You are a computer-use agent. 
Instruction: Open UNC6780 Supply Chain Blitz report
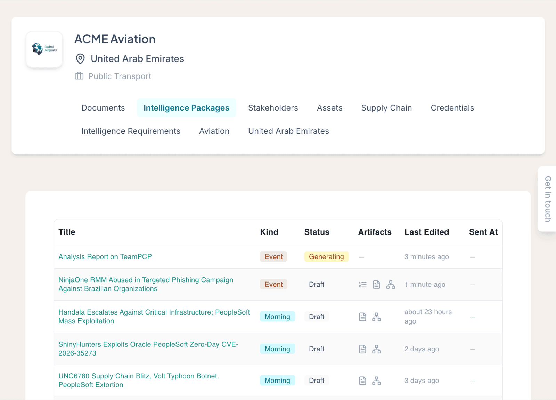139,381
